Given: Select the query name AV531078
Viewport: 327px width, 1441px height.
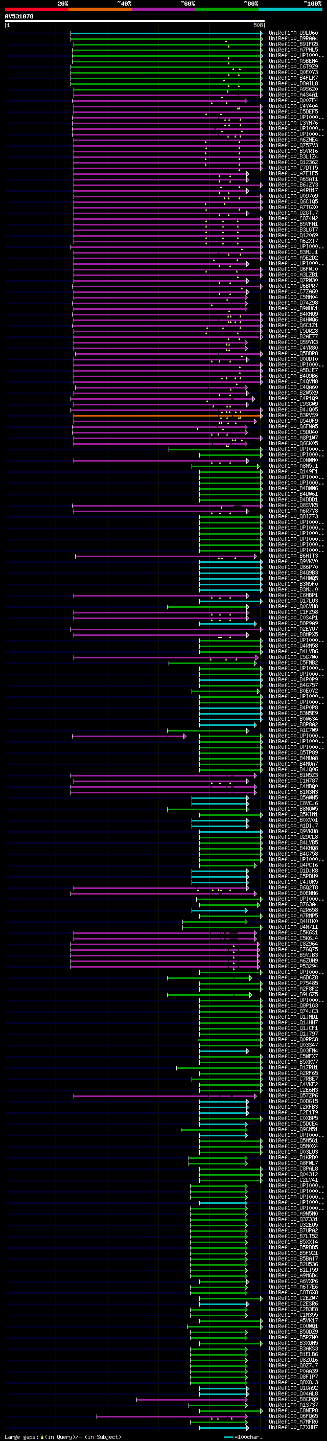Looking at the screenshot, I should click(19, 16).
